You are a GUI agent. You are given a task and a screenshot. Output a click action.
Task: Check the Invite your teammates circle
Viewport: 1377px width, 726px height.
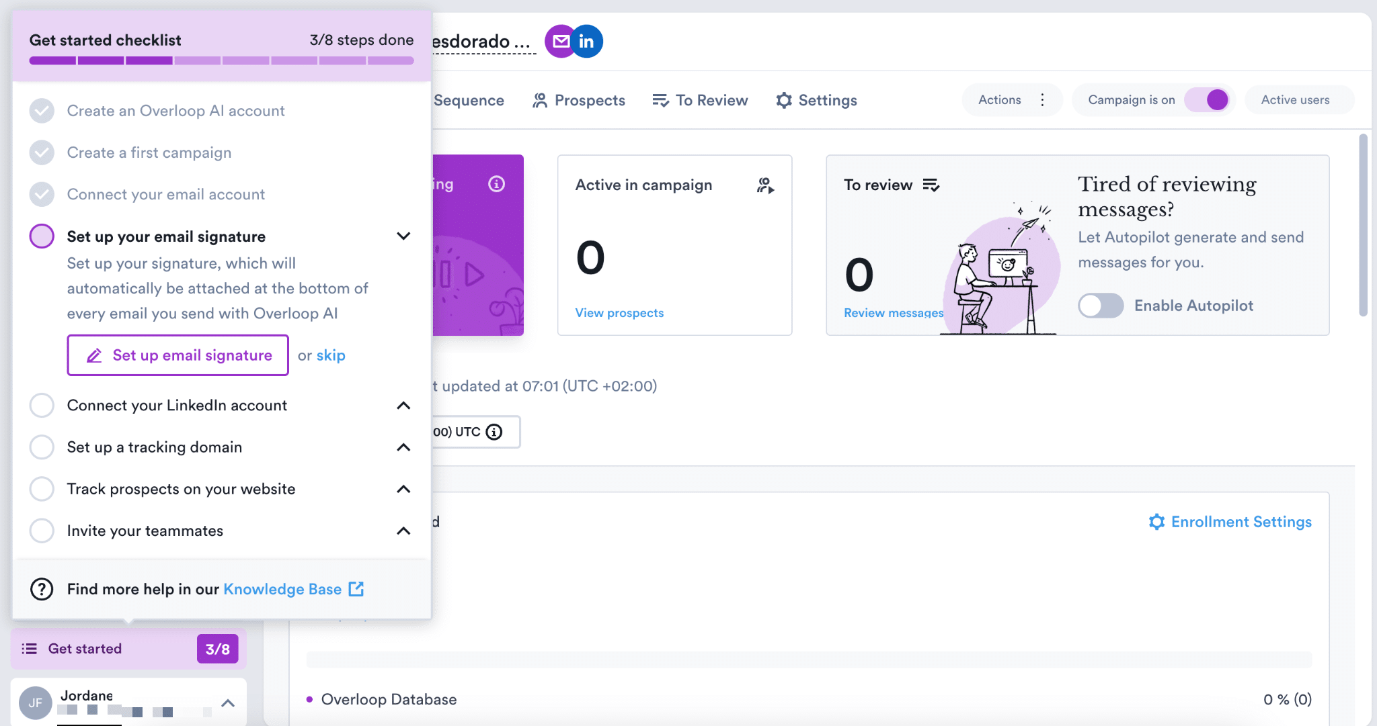pos(42,531)
